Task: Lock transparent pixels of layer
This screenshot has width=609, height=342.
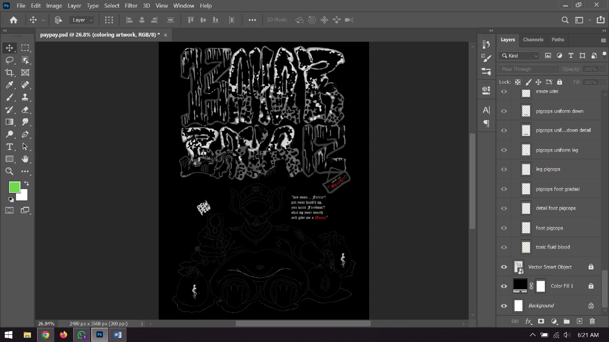Action: pos(518,82)
